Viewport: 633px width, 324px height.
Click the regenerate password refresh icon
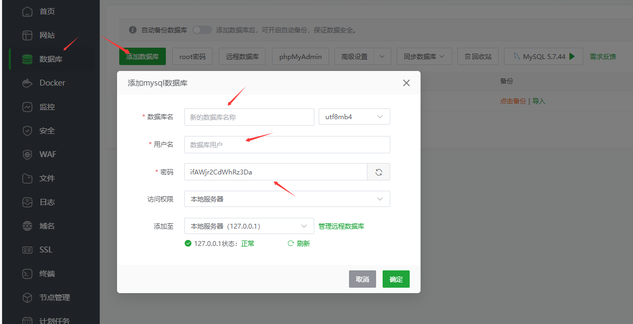point(379,172)
